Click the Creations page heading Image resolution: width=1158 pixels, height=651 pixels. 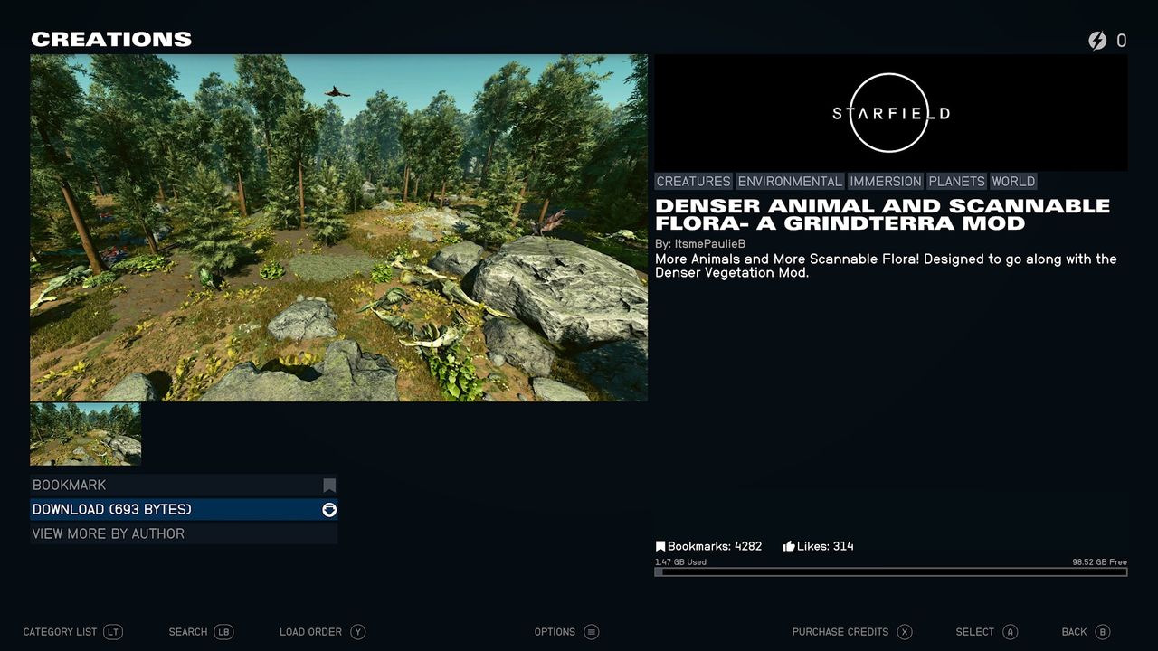(111, 39)
